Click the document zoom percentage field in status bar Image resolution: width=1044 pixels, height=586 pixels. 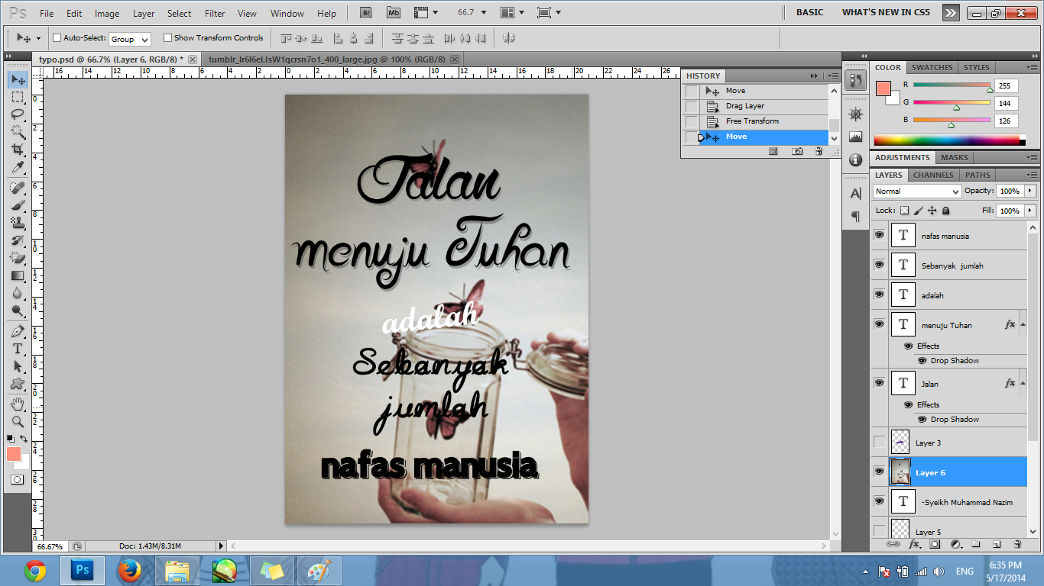[x=50, y=546]
